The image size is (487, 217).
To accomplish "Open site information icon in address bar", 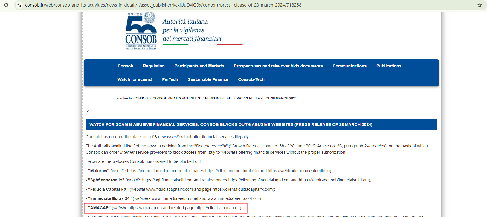I will coord(19,5).
